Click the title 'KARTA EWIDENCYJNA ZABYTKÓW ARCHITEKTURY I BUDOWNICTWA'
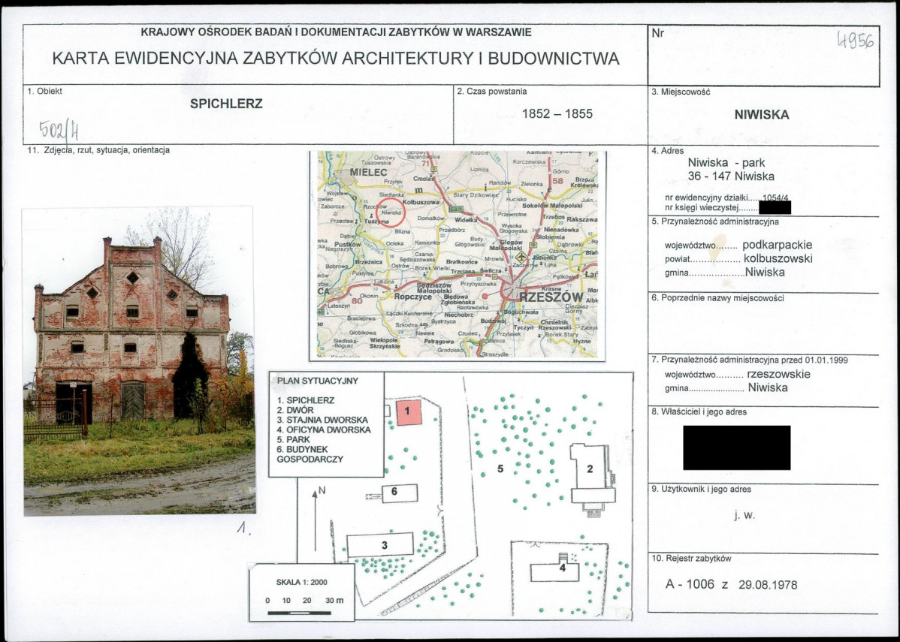The height and width of the screenshot is (642, 900). pos(336,59)
